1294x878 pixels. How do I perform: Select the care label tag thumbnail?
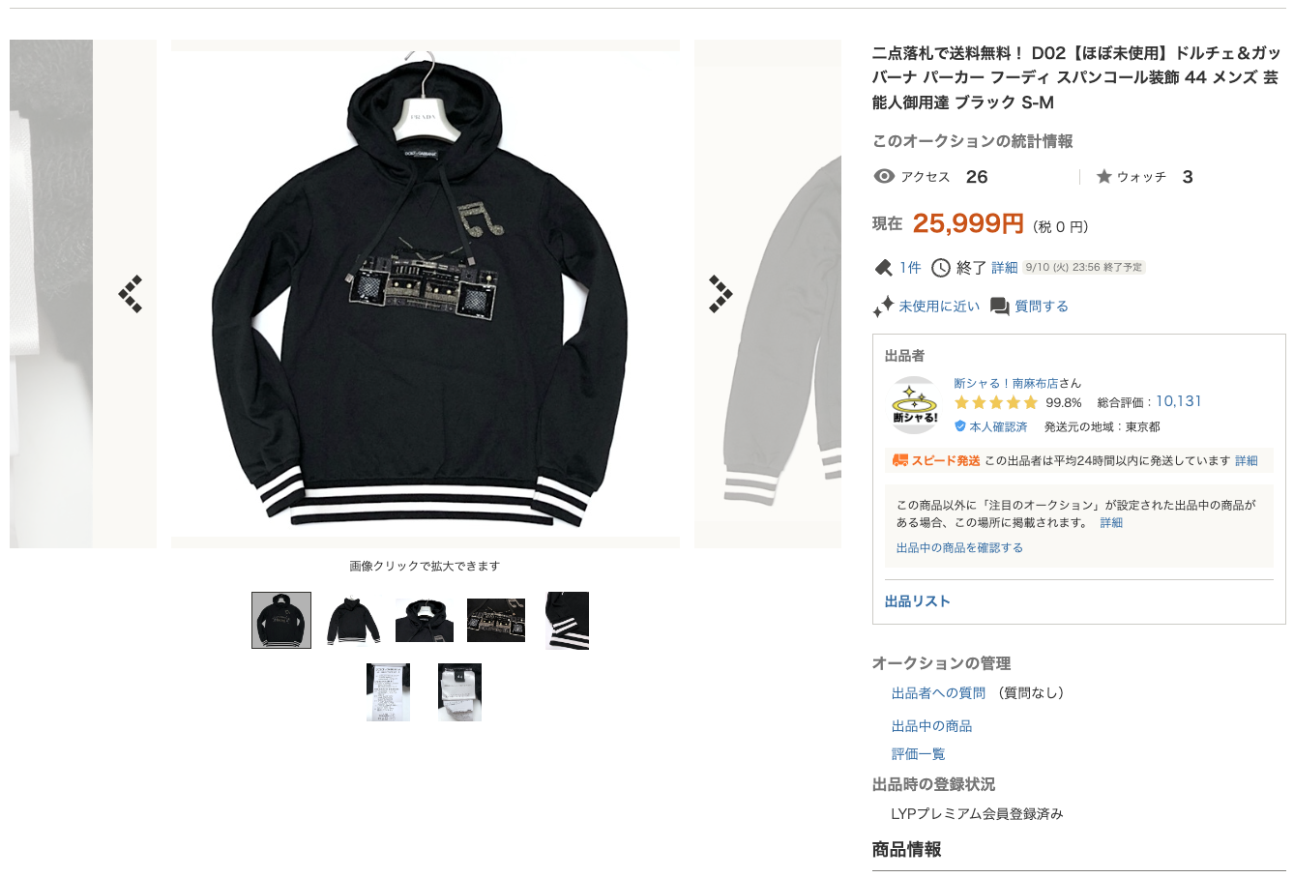(x=388, y=692)
